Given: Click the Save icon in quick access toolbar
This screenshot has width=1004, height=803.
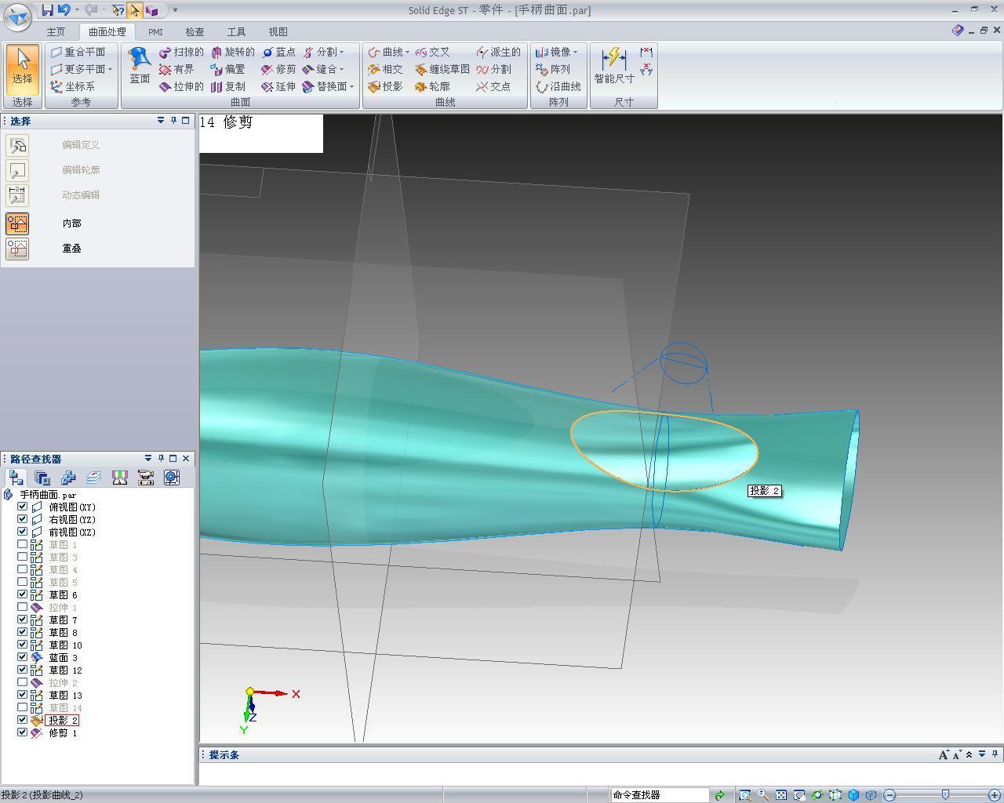Looking at the screenshot, I should 48,10.
